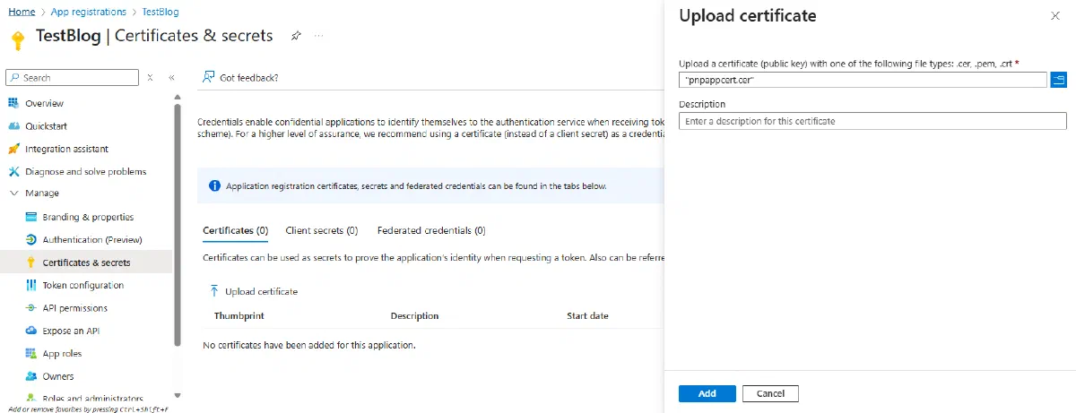1076x413 pixels.
Task: Click the Cancel button
Action: (x=770, y=393)
